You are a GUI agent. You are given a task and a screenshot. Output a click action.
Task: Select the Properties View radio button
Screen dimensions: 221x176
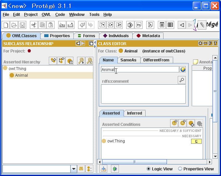[x=180, y=169]
